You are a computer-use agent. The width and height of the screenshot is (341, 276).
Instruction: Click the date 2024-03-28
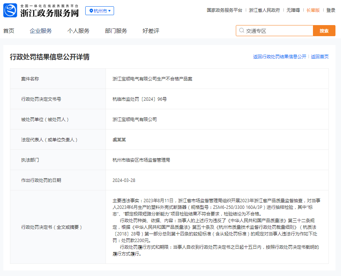[124, 180]
